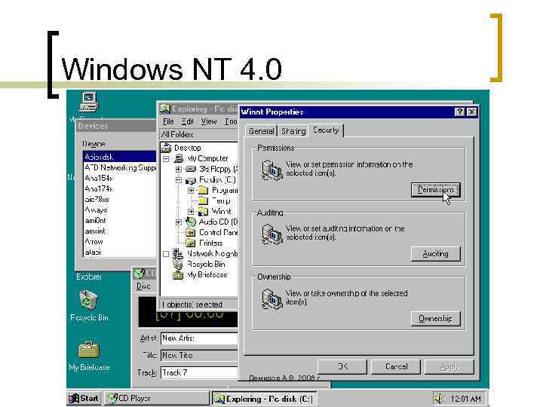
Task: Close the Winnt Properties dialog
Action: [471, 112]
